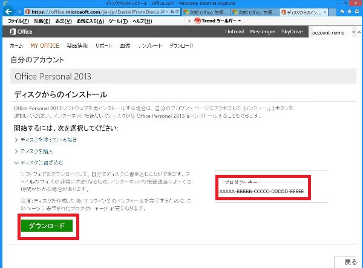Click the Internet Explorer title bar logo

coord(5,3)
